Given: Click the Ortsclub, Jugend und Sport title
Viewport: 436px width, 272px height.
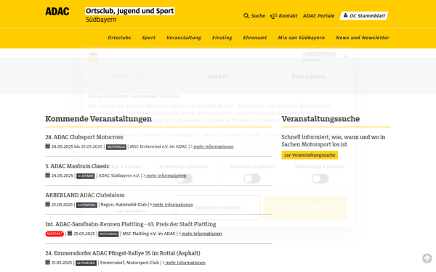Looking at the screenshot, I should tap(129, 11).
